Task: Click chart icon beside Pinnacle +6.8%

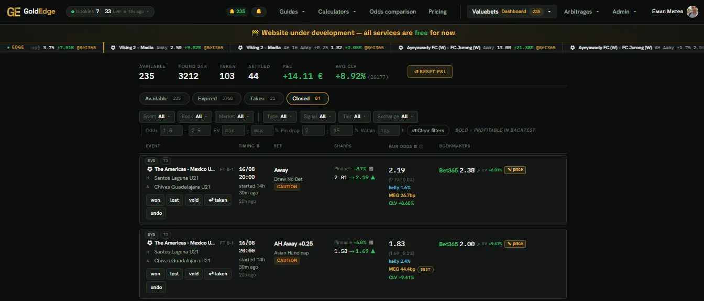Action: click(x=371, y=243)
